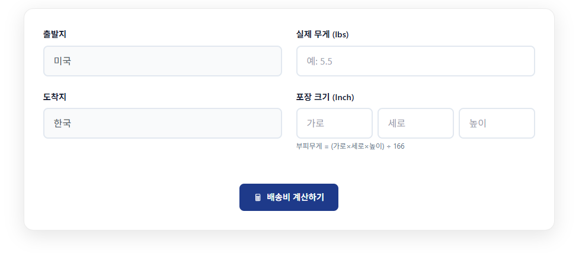Select the 출발지 field showing 미국
The image size is (579, 253).
point(162,61)
